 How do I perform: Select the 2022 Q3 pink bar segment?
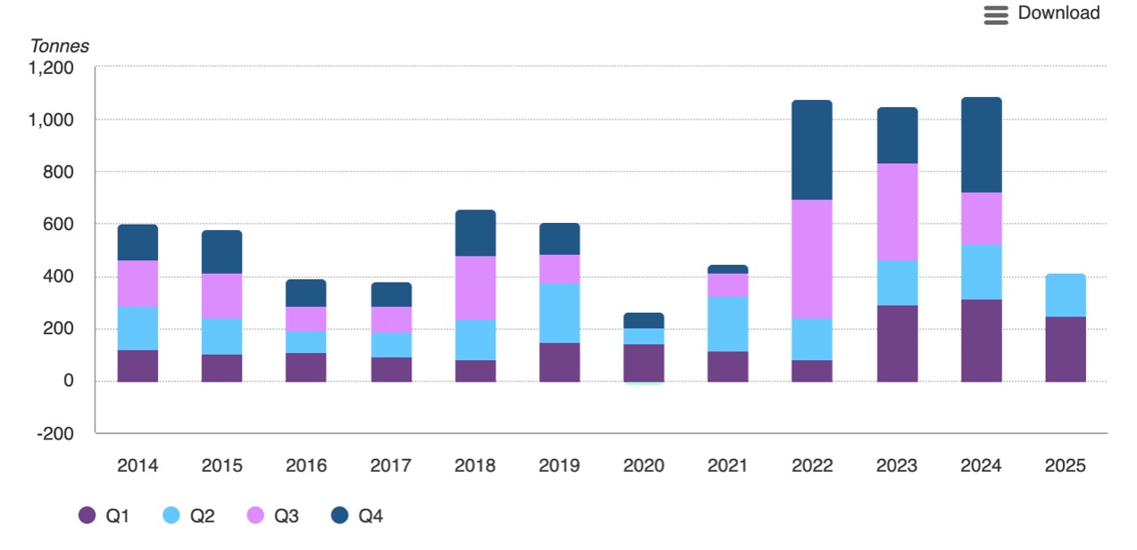click(812, 259)
